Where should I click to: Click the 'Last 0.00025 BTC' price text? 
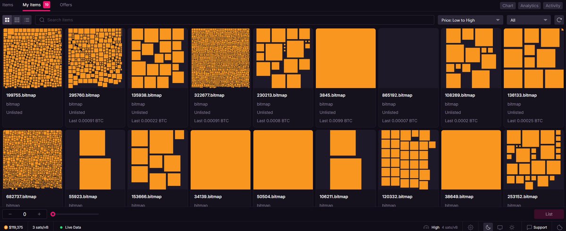pyautogui.click(x=525, y=121)
